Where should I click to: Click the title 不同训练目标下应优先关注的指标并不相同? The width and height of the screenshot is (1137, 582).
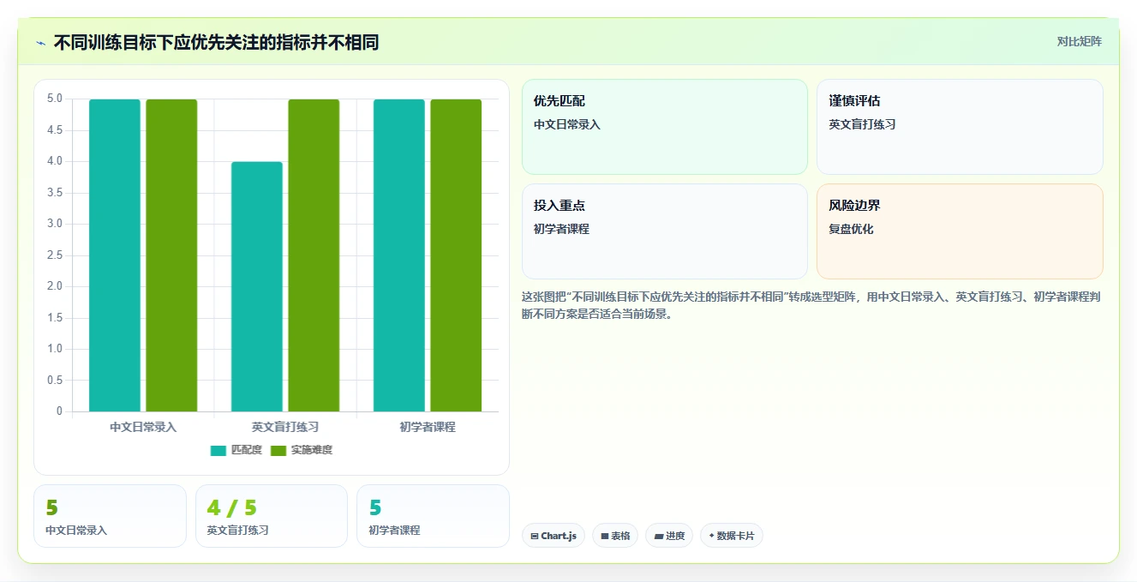[216, 43]
